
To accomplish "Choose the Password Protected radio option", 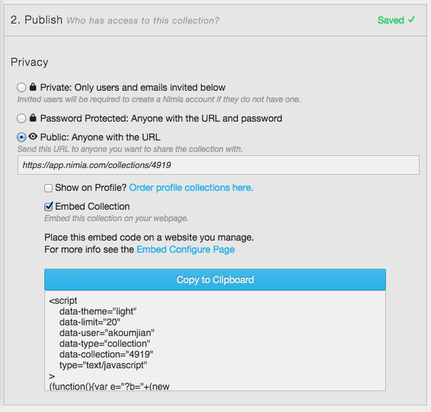I will point(22,118).
